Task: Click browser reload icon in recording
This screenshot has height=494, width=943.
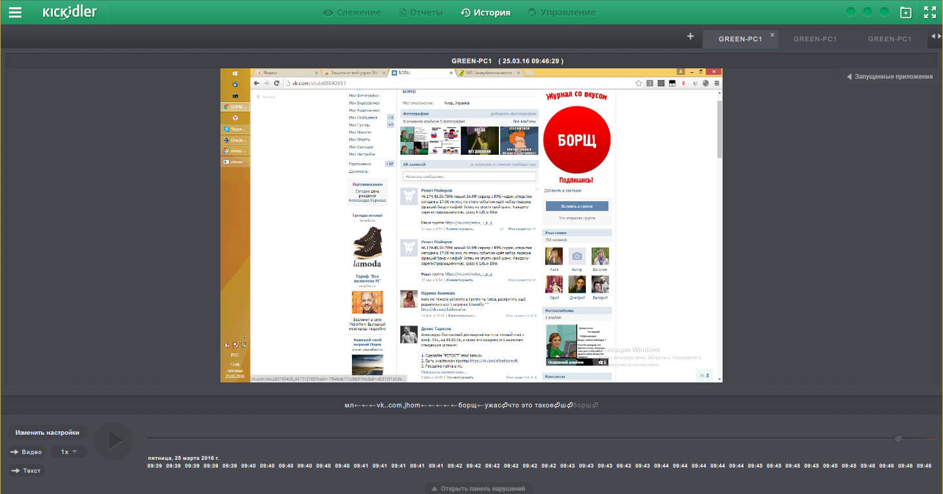Action: point(277,83)
